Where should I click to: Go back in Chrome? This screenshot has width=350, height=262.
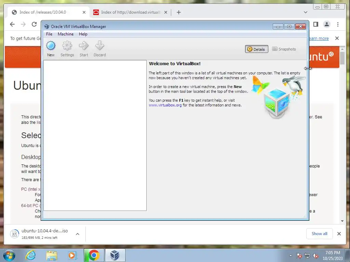pyautogui.click(x=12, y=24)
